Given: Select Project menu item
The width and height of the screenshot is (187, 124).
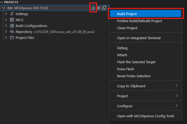Looking at the screenshot, I should pyautogui.click(x=145, y=96).
